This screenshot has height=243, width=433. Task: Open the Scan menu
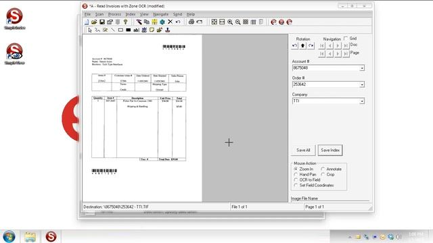point(99,14)
